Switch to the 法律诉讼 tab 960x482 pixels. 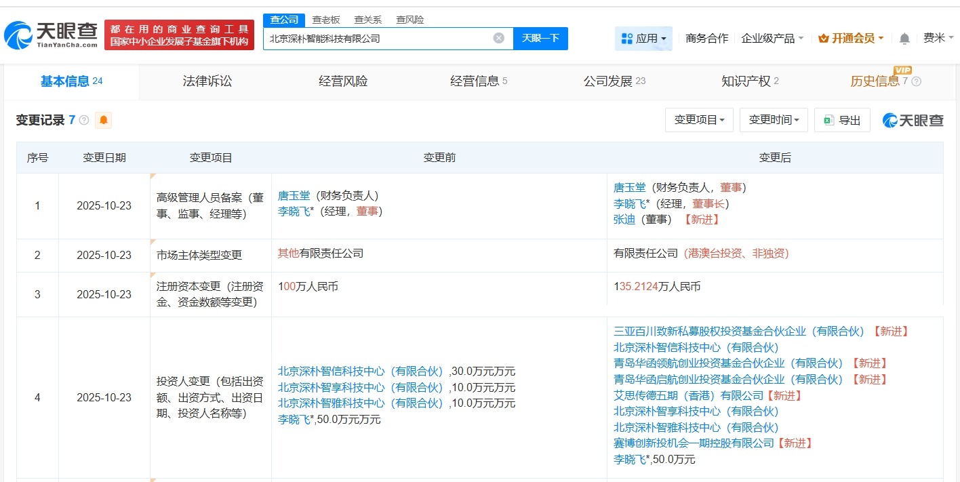pyautogui.click(x=207, y=81)
